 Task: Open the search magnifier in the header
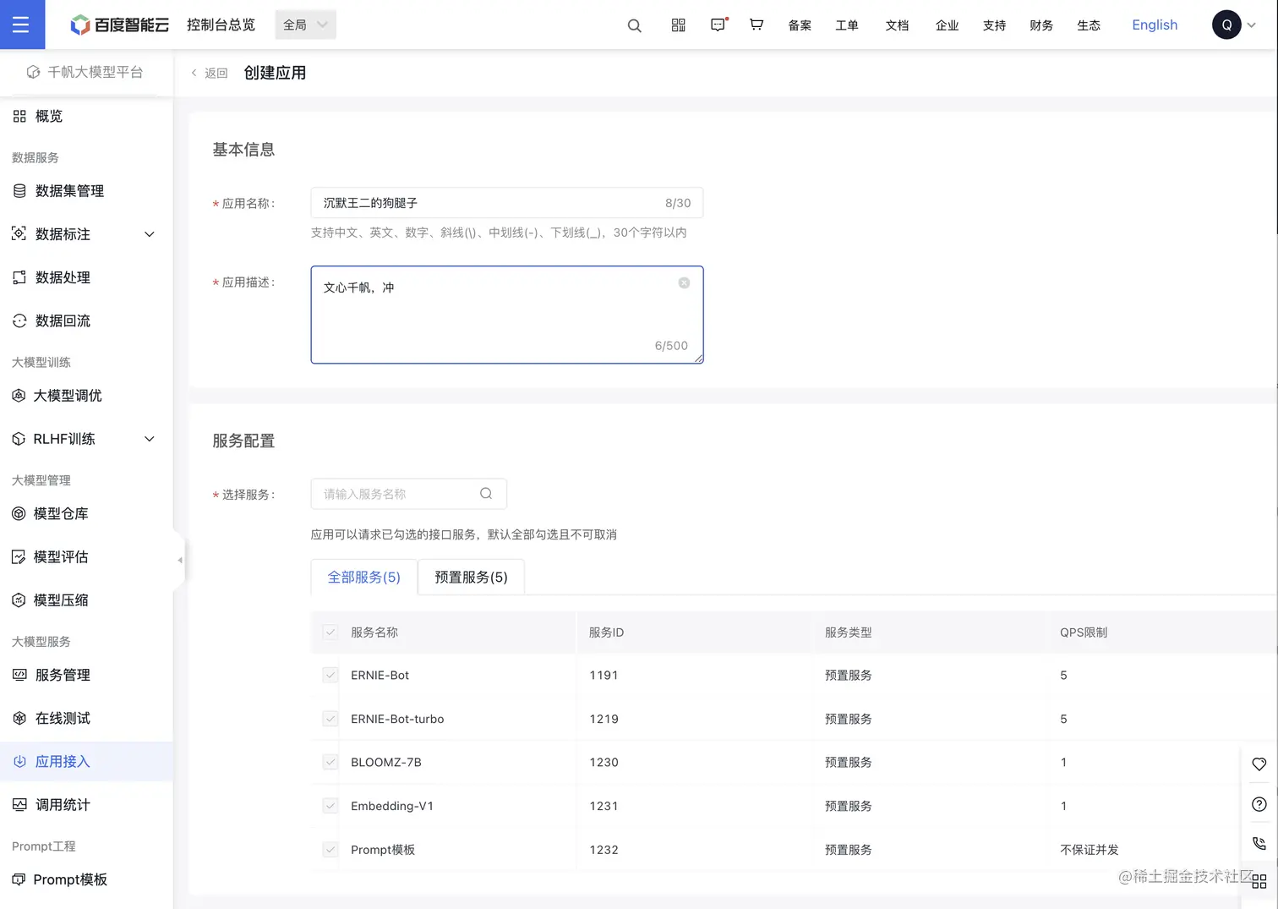click(x=634, y=25)
